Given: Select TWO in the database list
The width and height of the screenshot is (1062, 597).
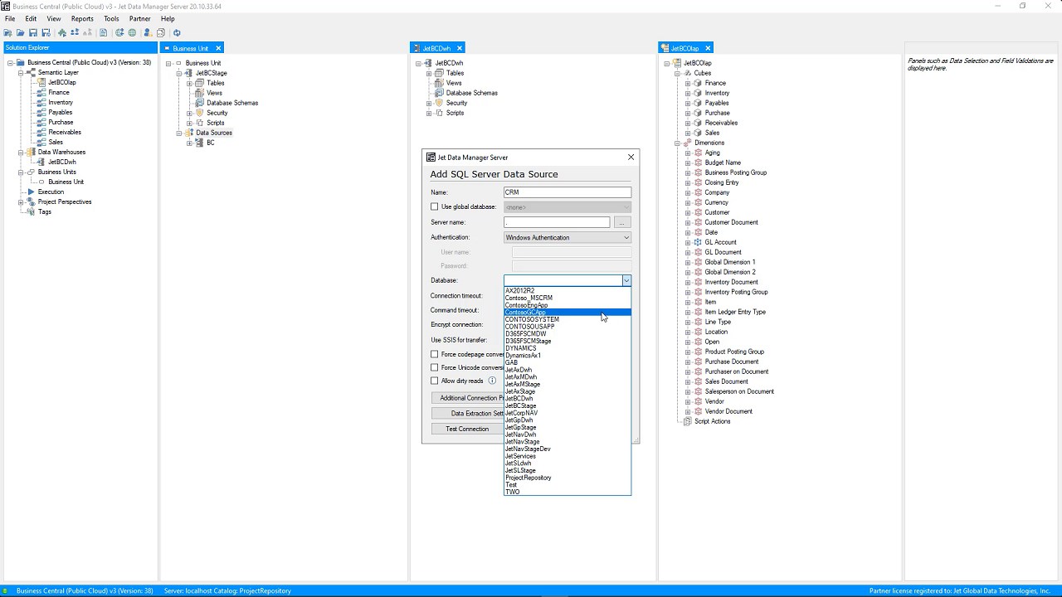Looking at the screenshot, I should tap(568, 492).
